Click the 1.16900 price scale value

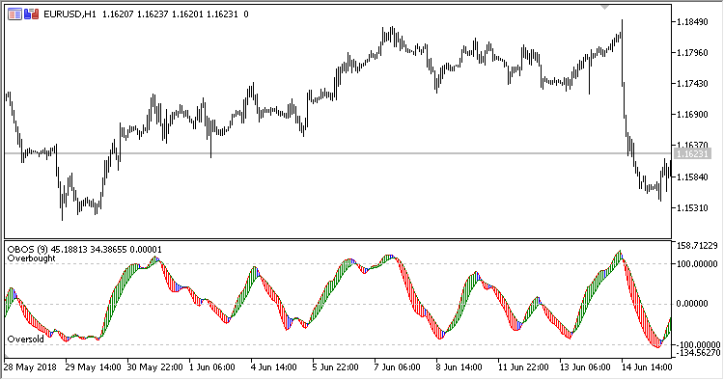click(x=692, y=115)
